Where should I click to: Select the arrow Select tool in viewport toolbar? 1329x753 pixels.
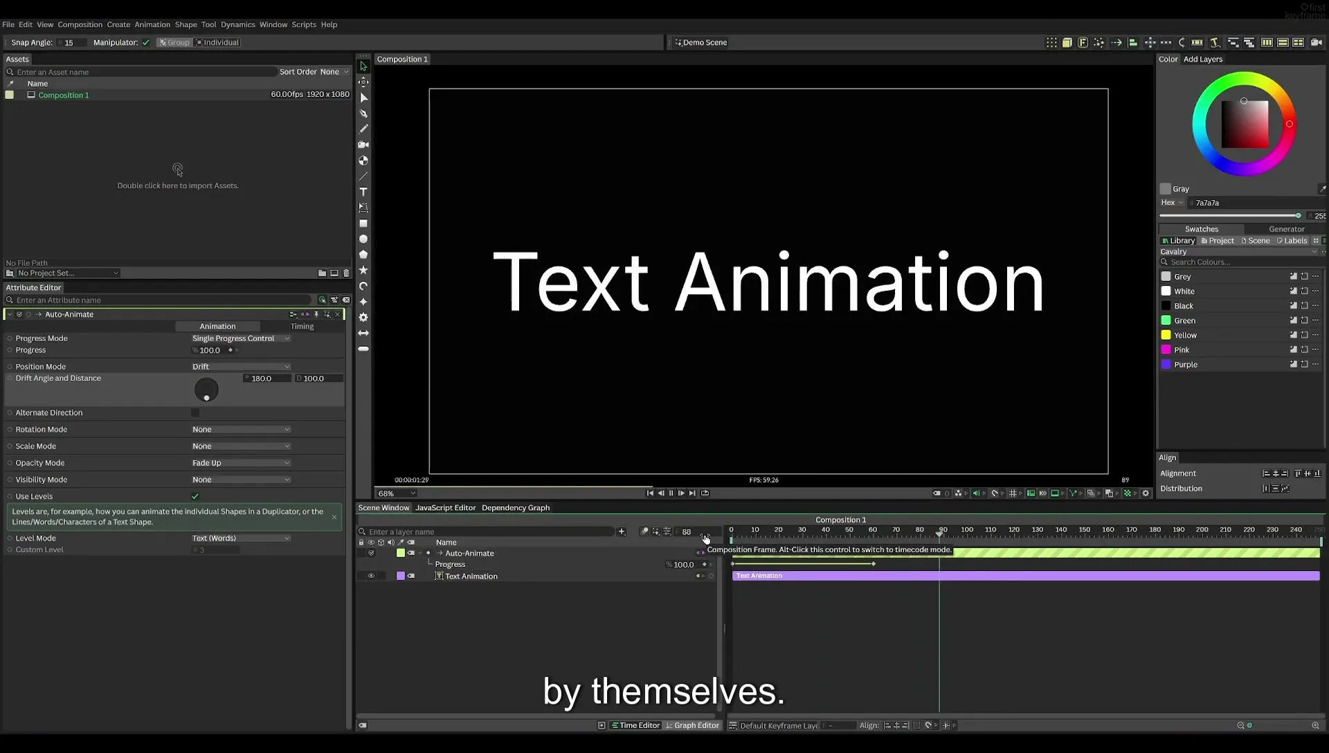click(x=363, y=66)
